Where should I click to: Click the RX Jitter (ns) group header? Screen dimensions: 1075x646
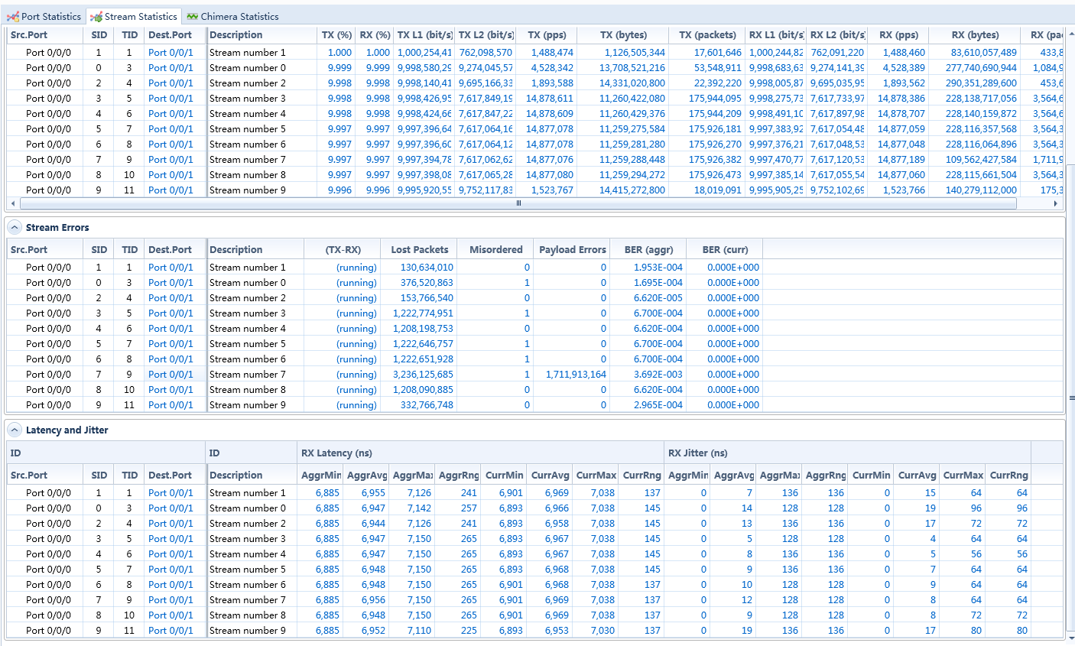848,453
